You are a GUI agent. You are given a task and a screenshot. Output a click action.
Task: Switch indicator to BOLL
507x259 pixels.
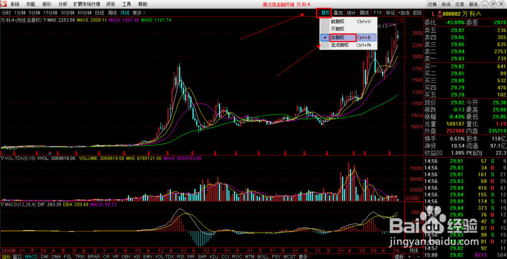(263, 256)
